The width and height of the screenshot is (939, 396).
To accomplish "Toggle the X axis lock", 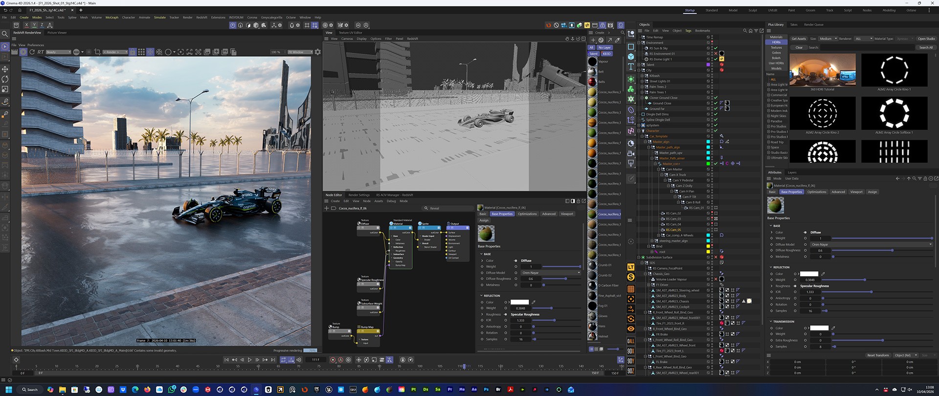I will click(x=26, y=25).
